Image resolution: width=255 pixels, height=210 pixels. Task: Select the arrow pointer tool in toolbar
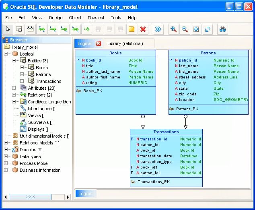(x=8, y=29)
